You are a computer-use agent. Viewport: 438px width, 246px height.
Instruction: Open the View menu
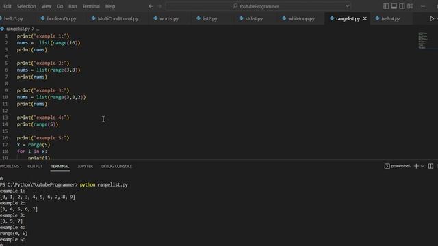coord(46,6)
